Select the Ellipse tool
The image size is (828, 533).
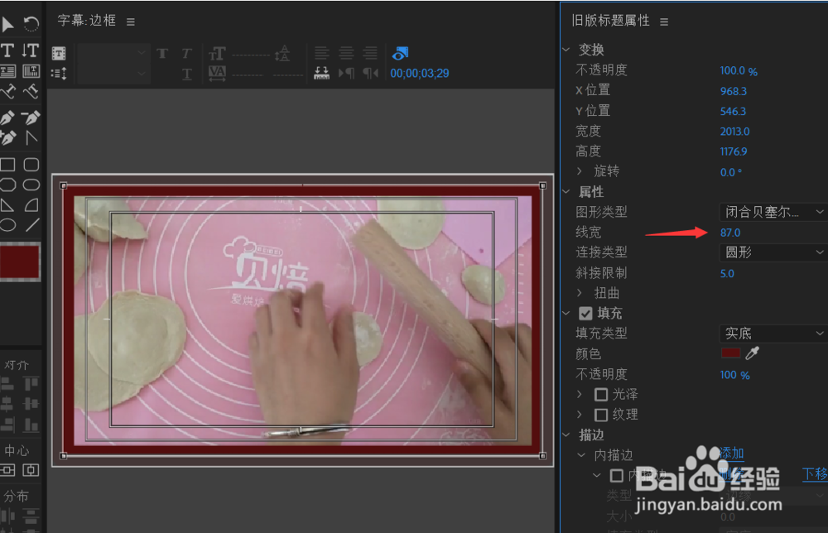coord(7,225)
